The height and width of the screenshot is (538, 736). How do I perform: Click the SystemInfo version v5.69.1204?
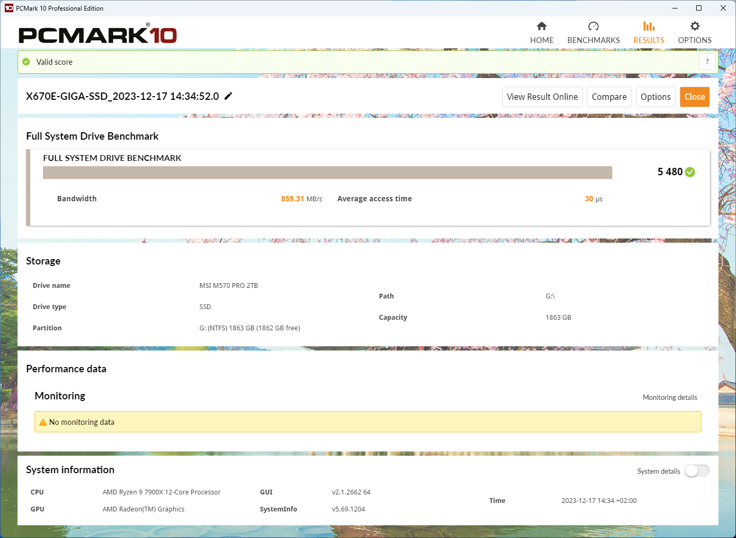coord(348,509)
